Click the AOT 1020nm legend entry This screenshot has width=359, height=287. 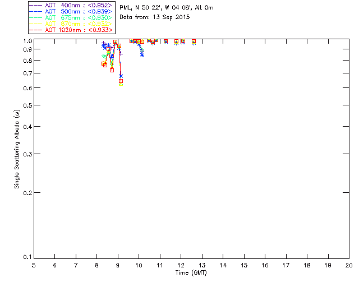pos(71,30)
